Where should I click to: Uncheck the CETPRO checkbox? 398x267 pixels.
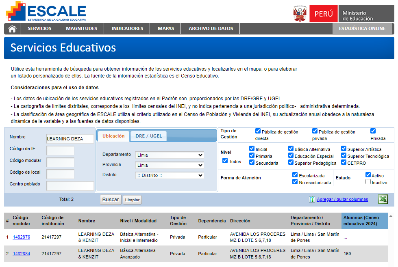pos(344,162)
